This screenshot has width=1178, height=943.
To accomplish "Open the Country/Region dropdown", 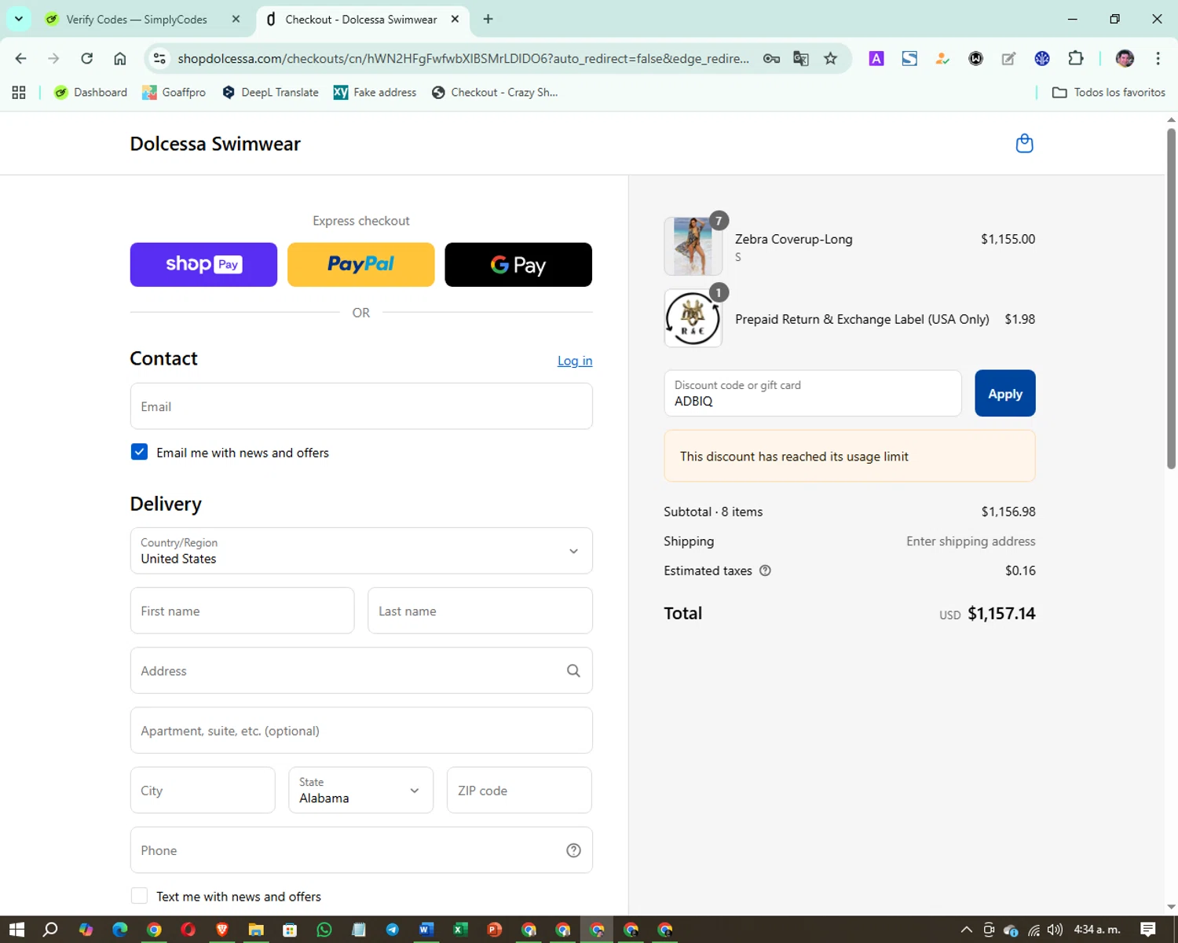I will (361, 551).
